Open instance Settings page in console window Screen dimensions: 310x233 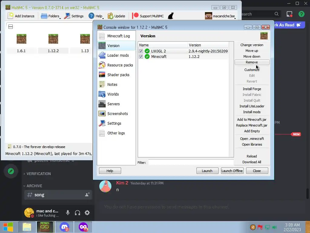pyautogui.click(x=117, y=123)
